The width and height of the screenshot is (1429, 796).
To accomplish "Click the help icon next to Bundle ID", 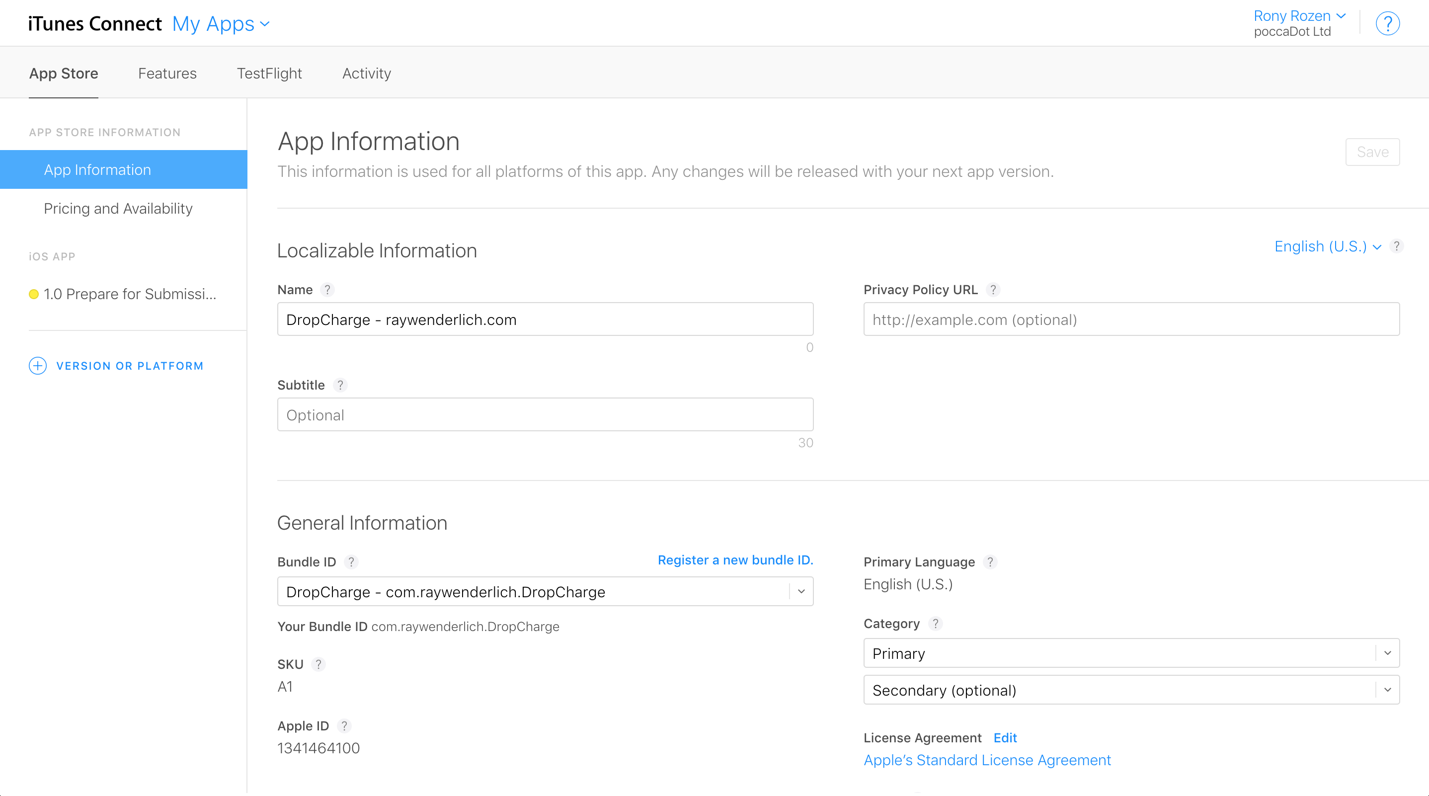I will point(351,562).
